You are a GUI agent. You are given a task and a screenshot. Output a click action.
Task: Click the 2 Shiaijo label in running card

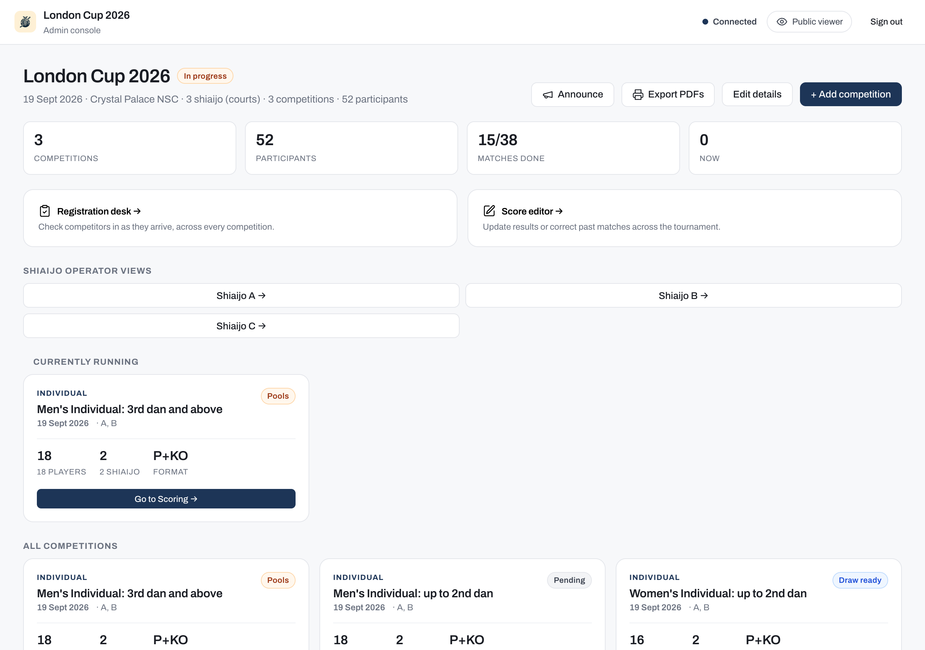tap(120, 472)
